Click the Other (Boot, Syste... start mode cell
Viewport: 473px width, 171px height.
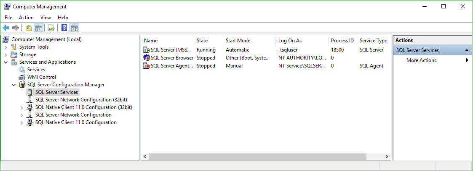tap(248, 57)
